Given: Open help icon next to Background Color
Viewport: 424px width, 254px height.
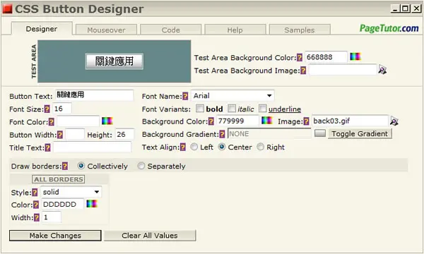Looking at the screenshot, I should click(x=211, y=121).
